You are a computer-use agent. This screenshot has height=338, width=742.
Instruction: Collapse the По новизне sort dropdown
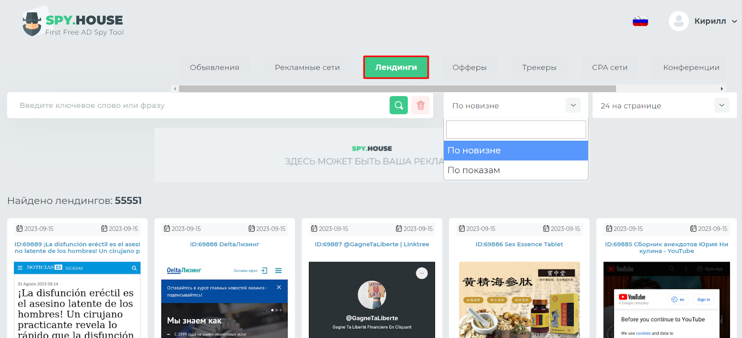coord(573,105)
